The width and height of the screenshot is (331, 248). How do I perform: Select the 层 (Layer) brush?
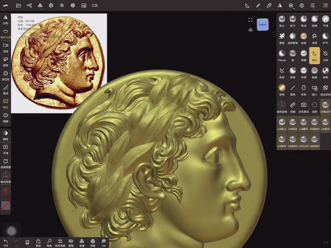click(293, 56)
